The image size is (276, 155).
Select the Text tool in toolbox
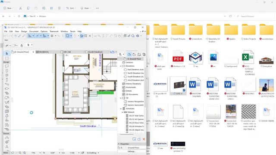tap(7, 146)
